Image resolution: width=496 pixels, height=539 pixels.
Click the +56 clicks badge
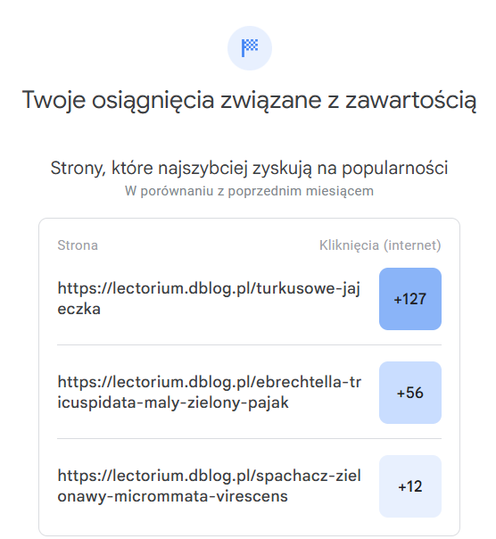point(410,393)
